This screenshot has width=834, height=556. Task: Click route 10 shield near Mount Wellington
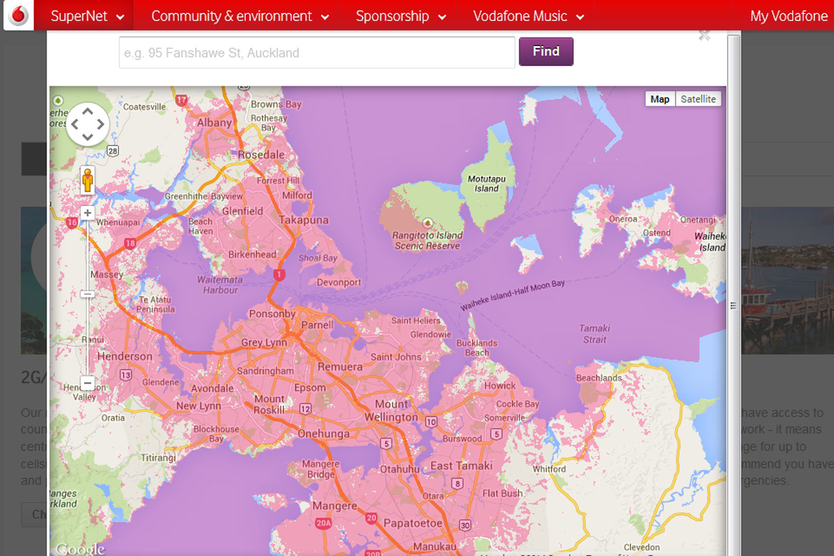coord(431,422)
